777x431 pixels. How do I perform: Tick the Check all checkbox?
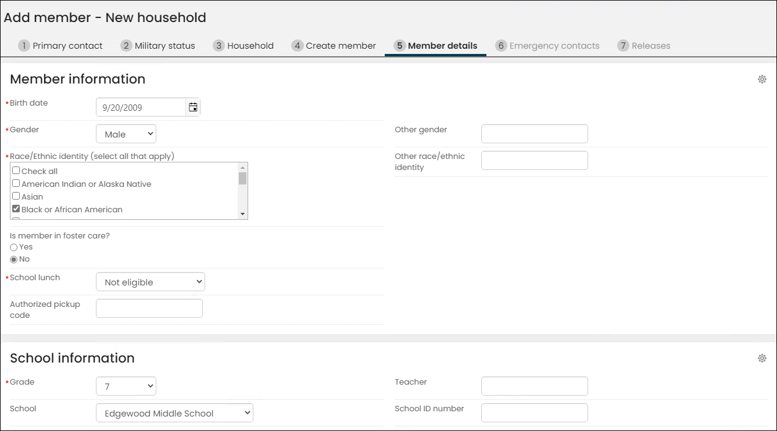[x=16, y=171]
